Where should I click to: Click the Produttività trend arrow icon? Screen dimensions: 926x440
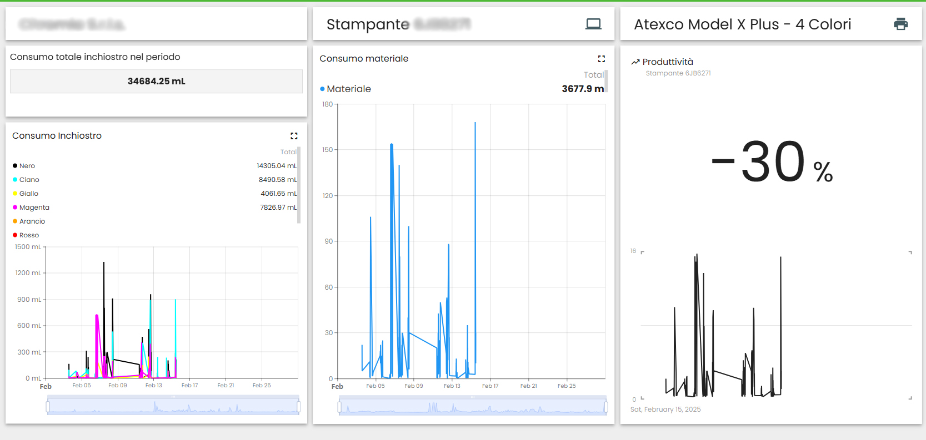pyautogui.click(x=635, y=62)
